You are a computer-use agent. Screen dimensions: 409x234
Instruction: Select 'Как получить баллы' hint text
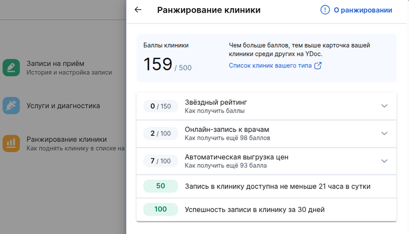pyautogui.click(x=215, y=111)
